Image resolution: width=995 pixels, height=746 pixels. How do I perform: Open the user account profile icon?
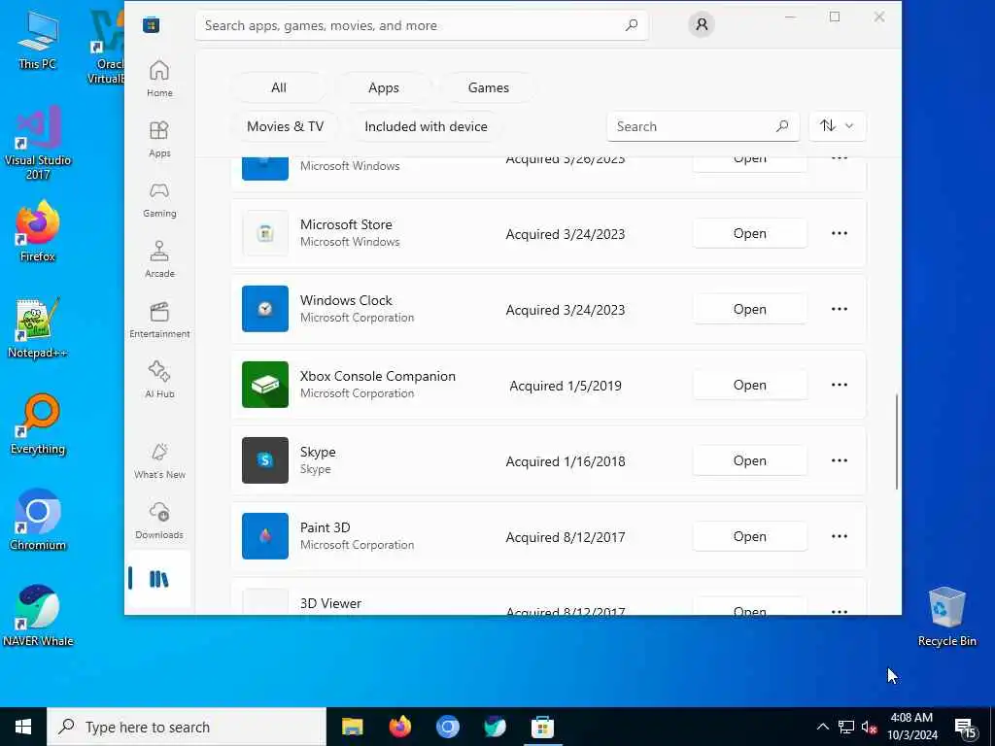[702, 24]
